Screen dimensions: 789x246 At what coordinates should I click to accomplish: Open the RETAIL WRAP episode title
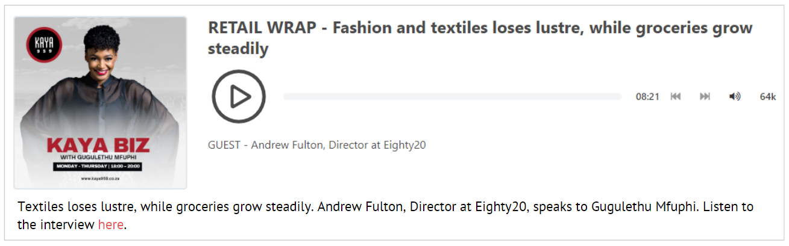[480, 38]
